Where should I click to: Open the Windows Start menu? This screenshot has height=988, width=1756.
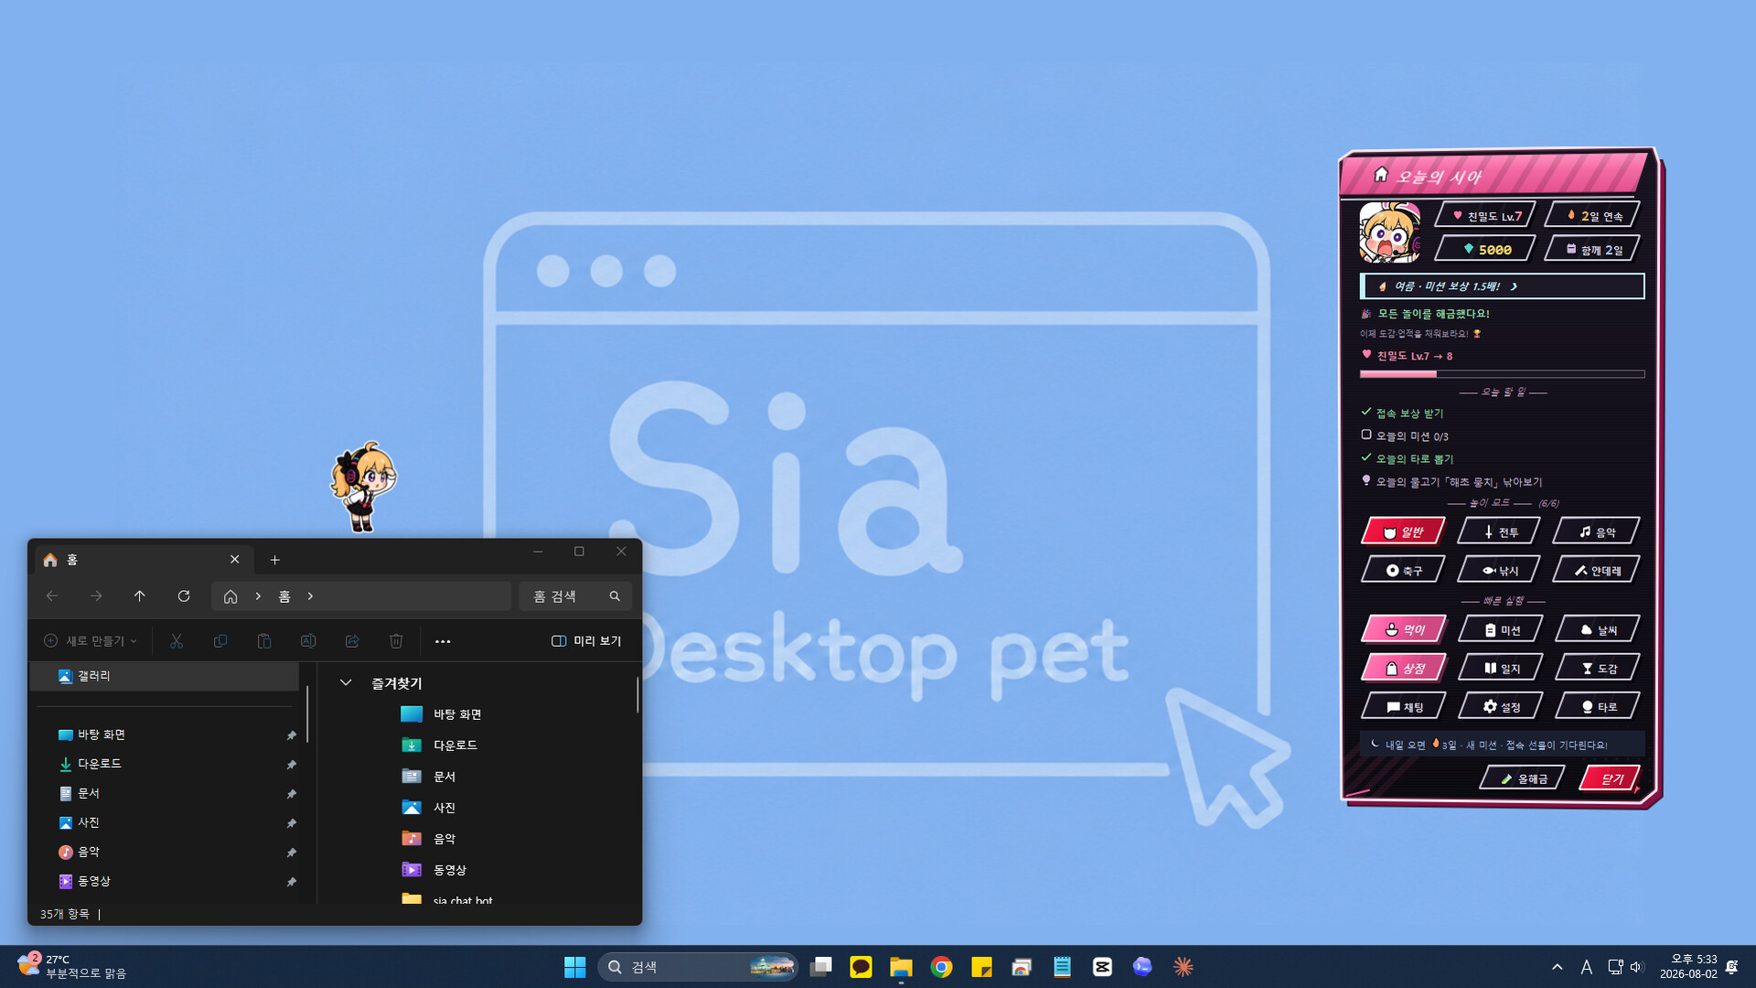[575, 967]
